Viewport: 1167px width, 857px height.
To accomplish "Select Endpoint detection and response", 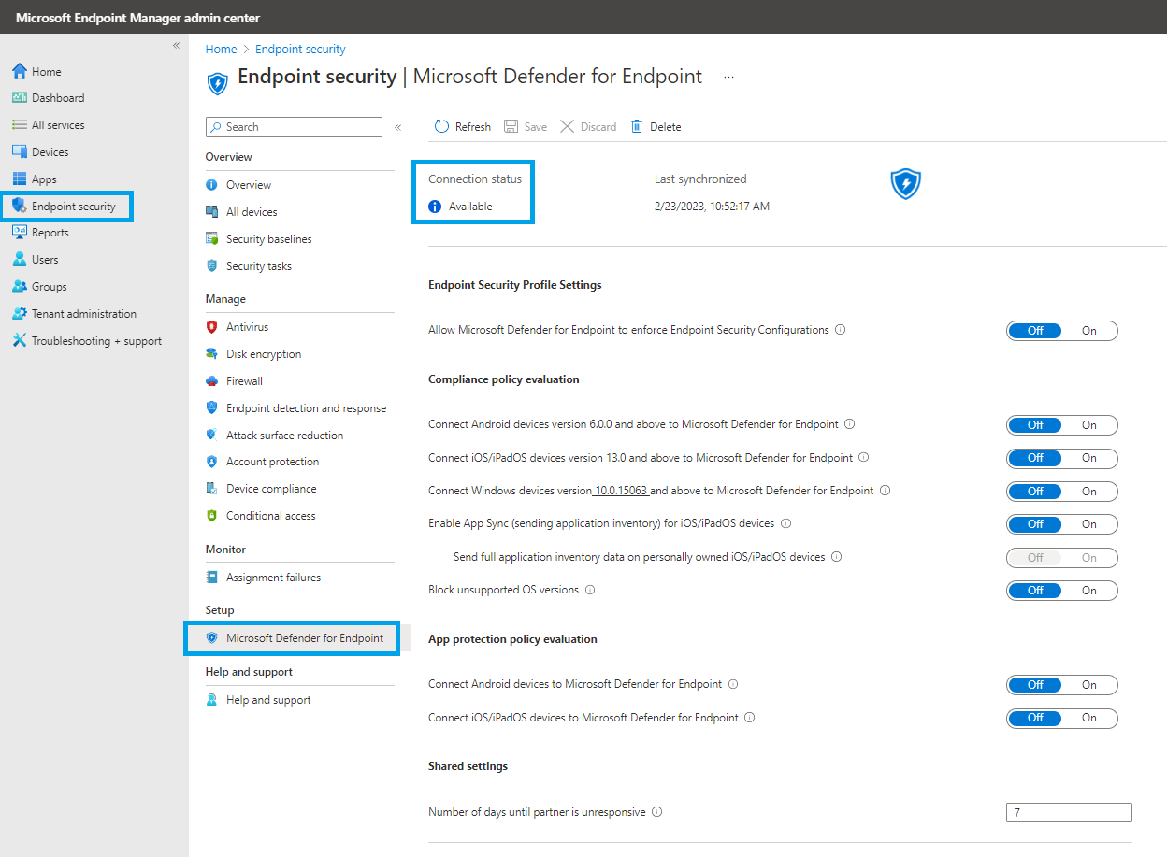I will point(306,407).
